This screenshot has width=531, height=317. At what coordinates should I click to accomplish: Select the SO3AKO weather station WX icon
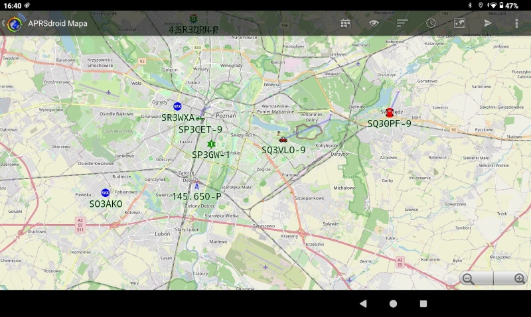tap(106, 193)
